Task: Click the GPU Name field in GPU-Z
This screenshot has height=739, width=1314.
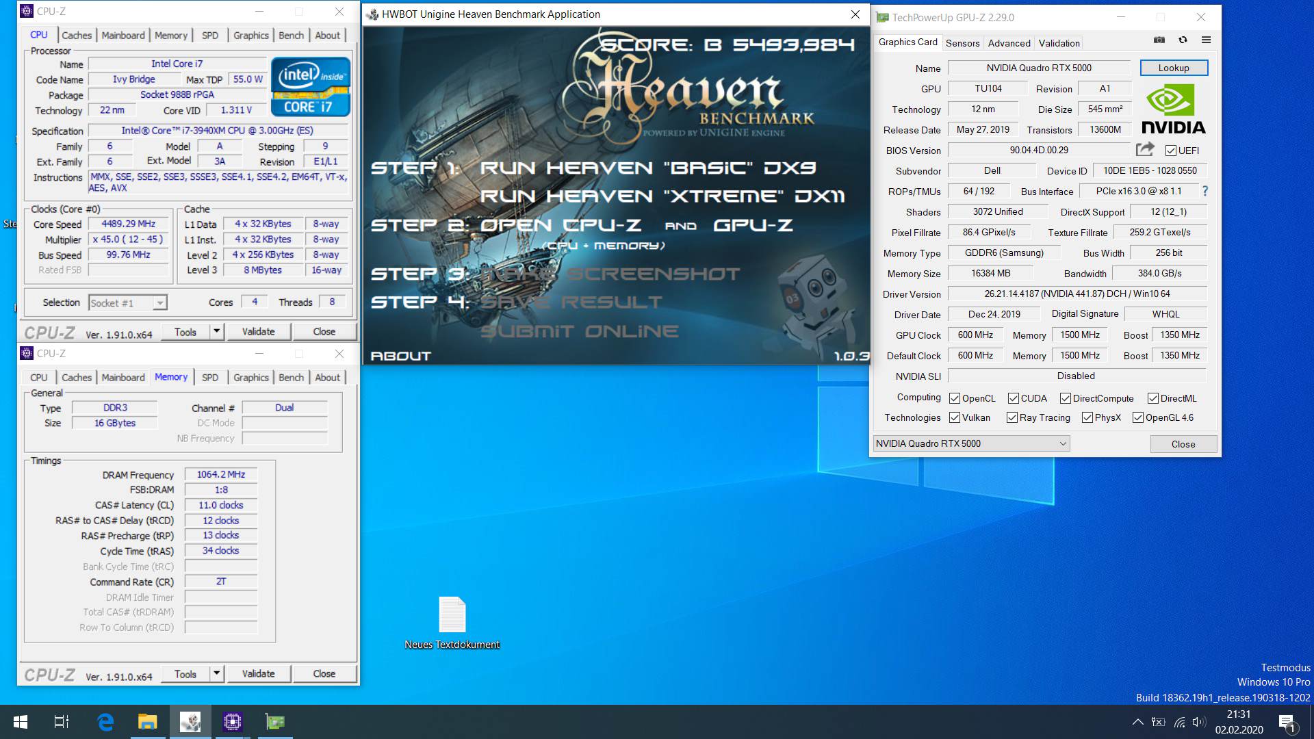Action: [1039, 68]
